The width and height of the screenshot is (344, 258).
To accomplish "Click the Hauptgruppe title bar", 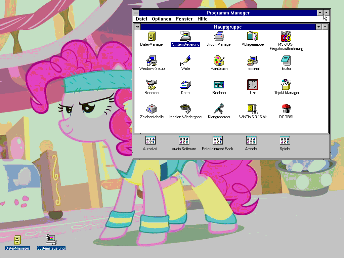I will tap(228, 27).
